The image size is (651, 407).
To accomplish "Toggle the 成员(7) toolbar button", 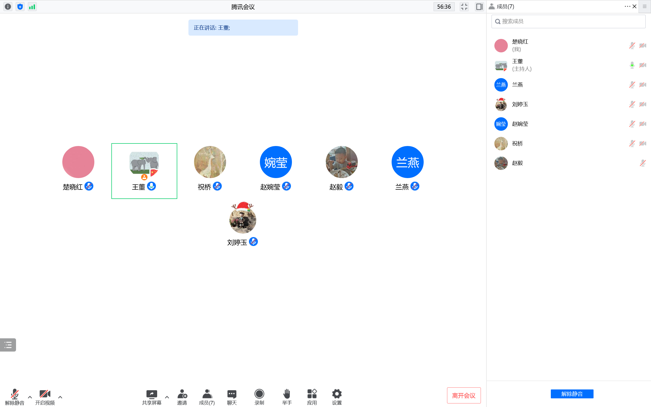I will click(207, 397).
